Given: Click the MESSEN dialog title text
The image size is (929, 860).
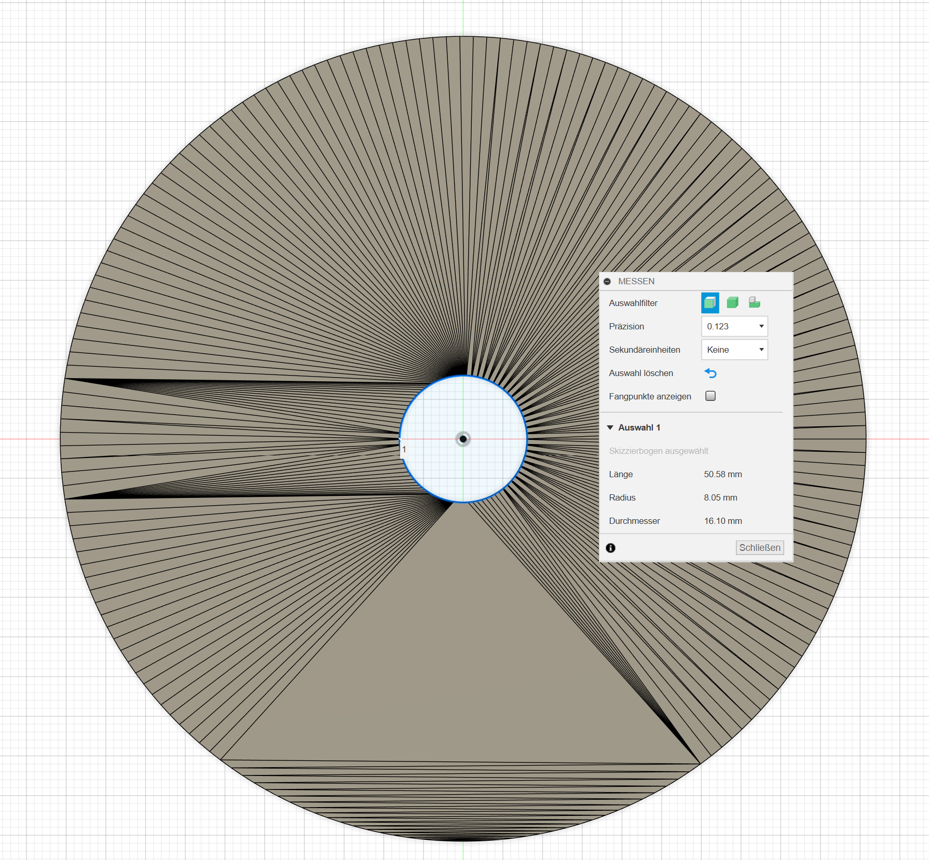Looking at the screenshot, I should 636,282.
